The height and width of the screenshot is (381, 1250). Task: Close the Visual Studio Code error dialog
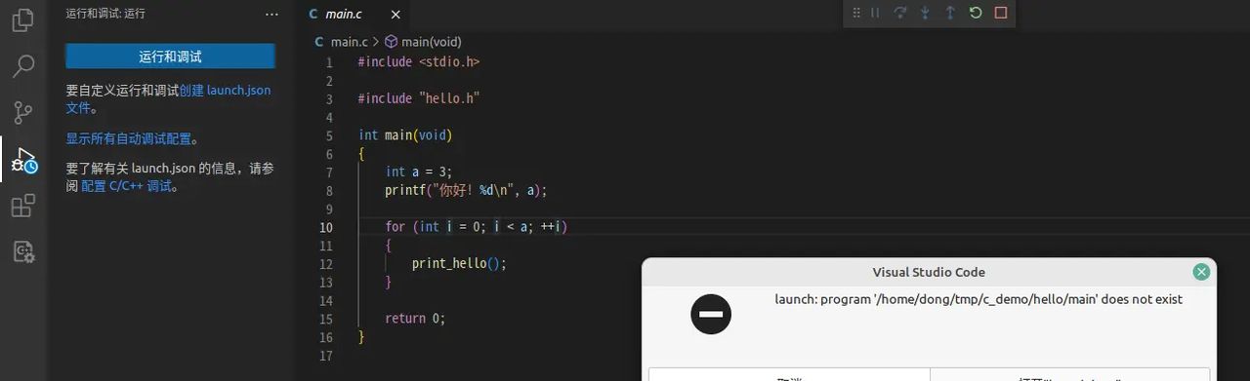[x=1201, y=272]
